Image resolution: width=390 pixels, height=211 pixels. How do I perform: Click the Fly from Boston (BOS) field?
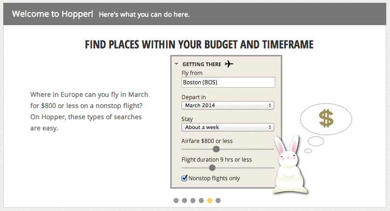(x=228, y=82)
